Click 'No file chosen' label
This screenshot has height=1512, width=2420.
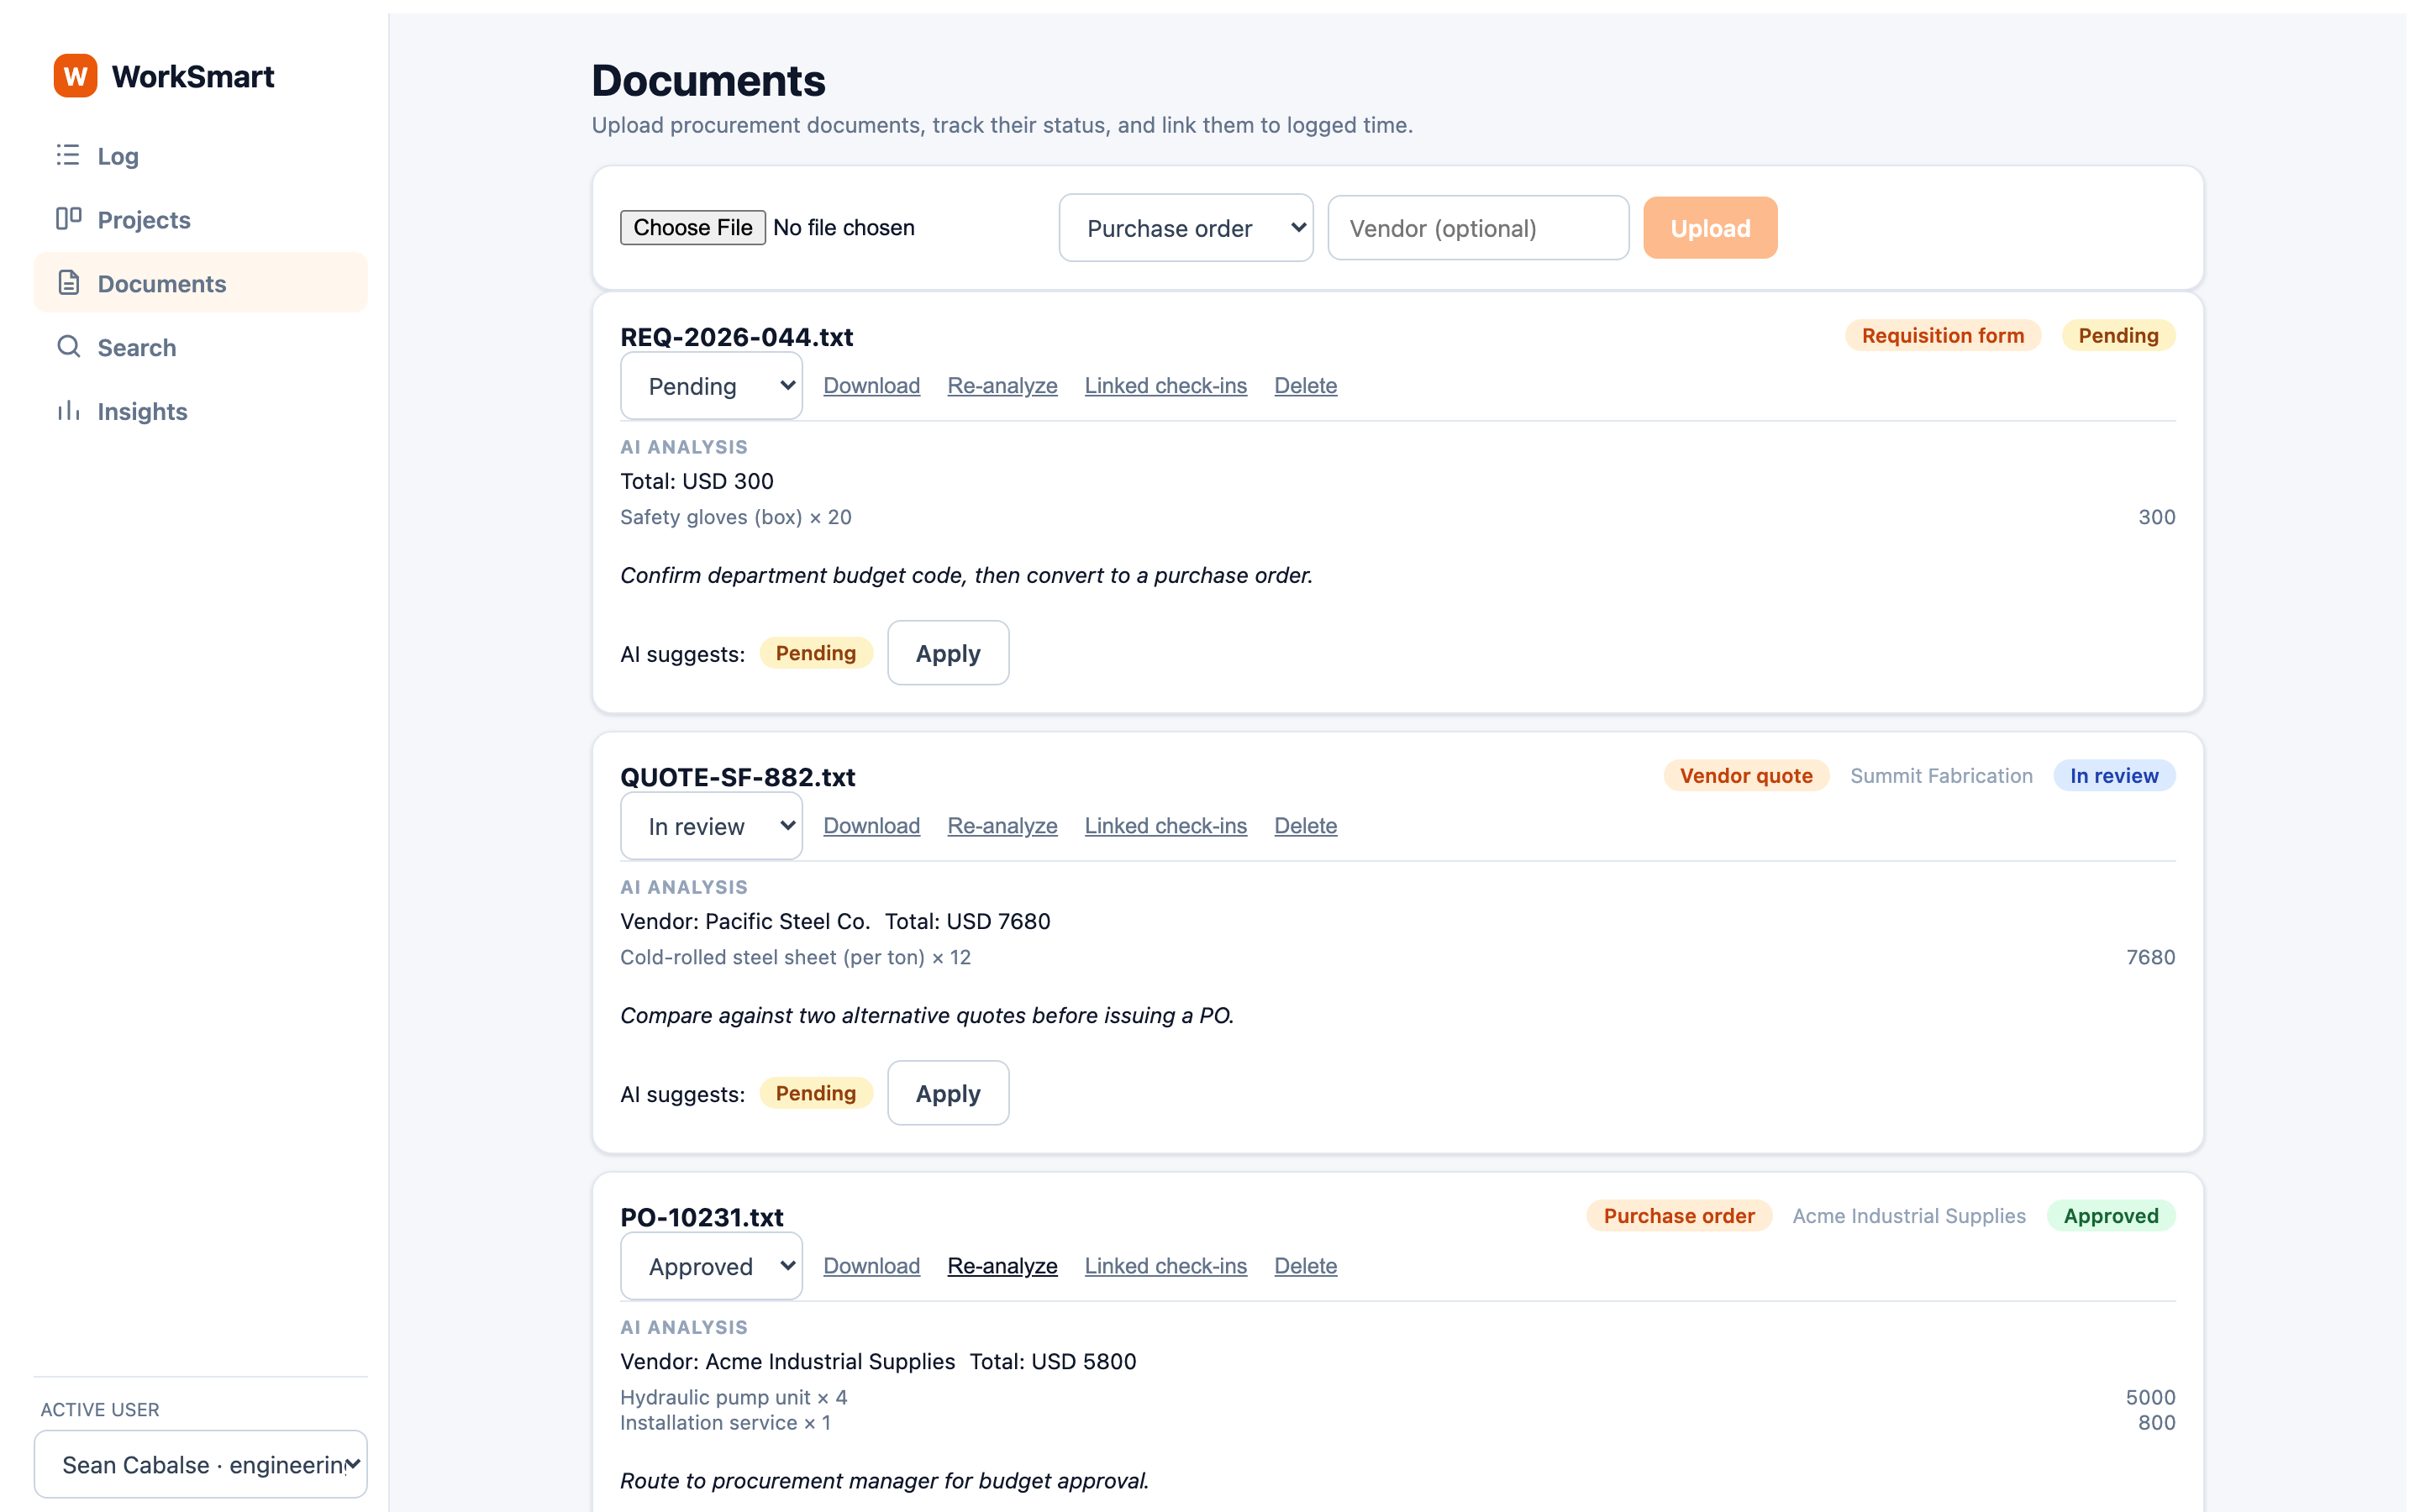tap(843, 228)
